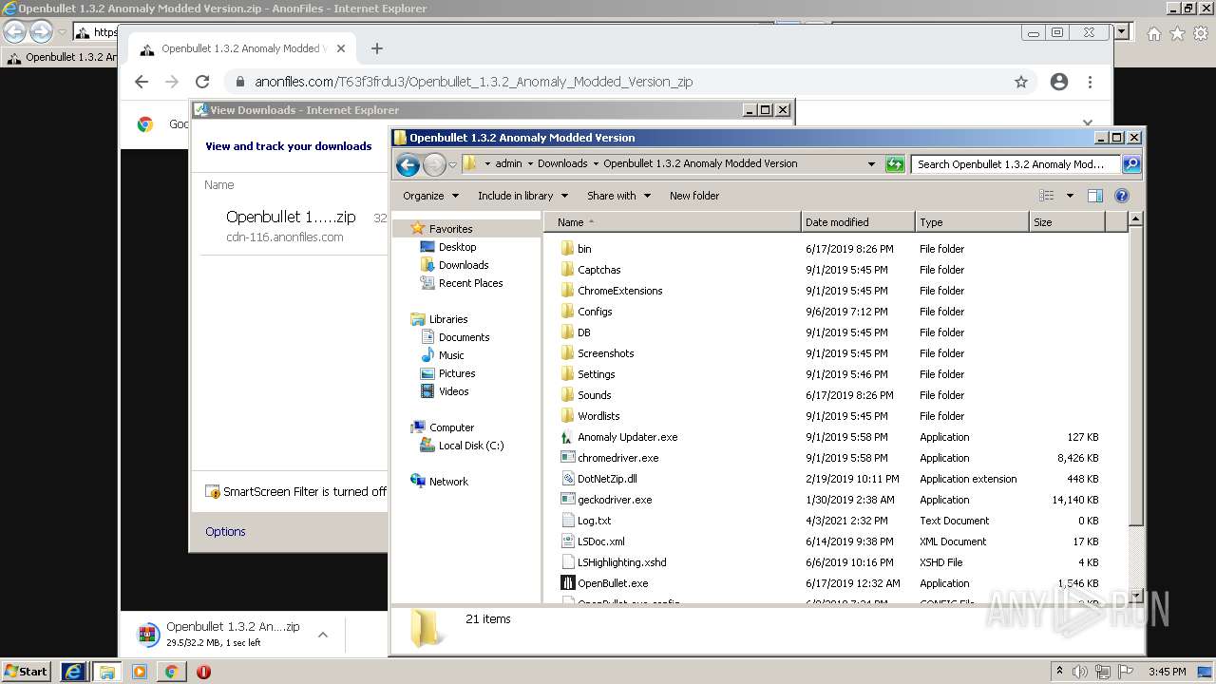Image resolution: width=1216 pixels, height=684 pixels.
Task: Select the OpenBullet.exe application
Action: 613,583
